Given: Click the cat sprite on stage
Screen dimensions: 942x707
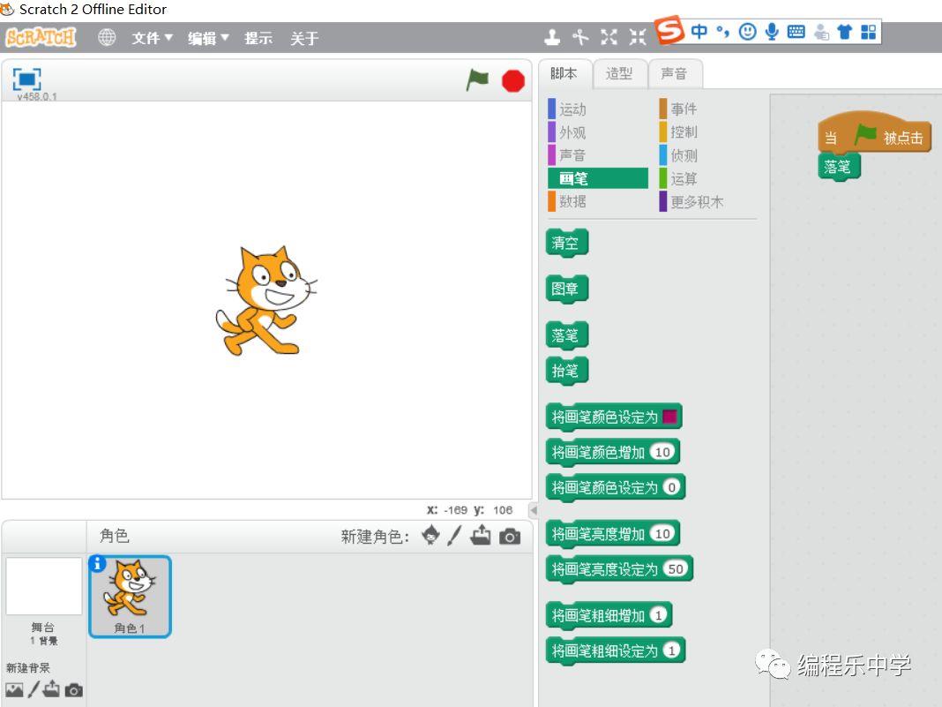Looking at the screenshot, I should coord(265,301).
